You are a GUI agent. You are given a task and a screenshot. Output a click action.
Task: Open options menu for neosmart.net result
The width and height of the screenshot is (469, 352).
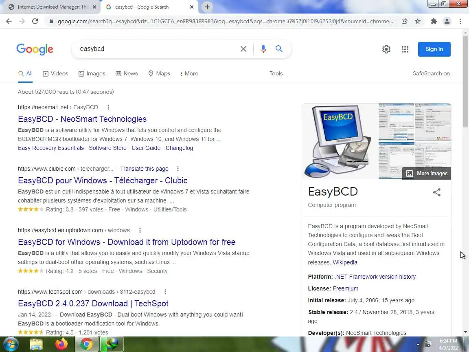coord(108,107)
